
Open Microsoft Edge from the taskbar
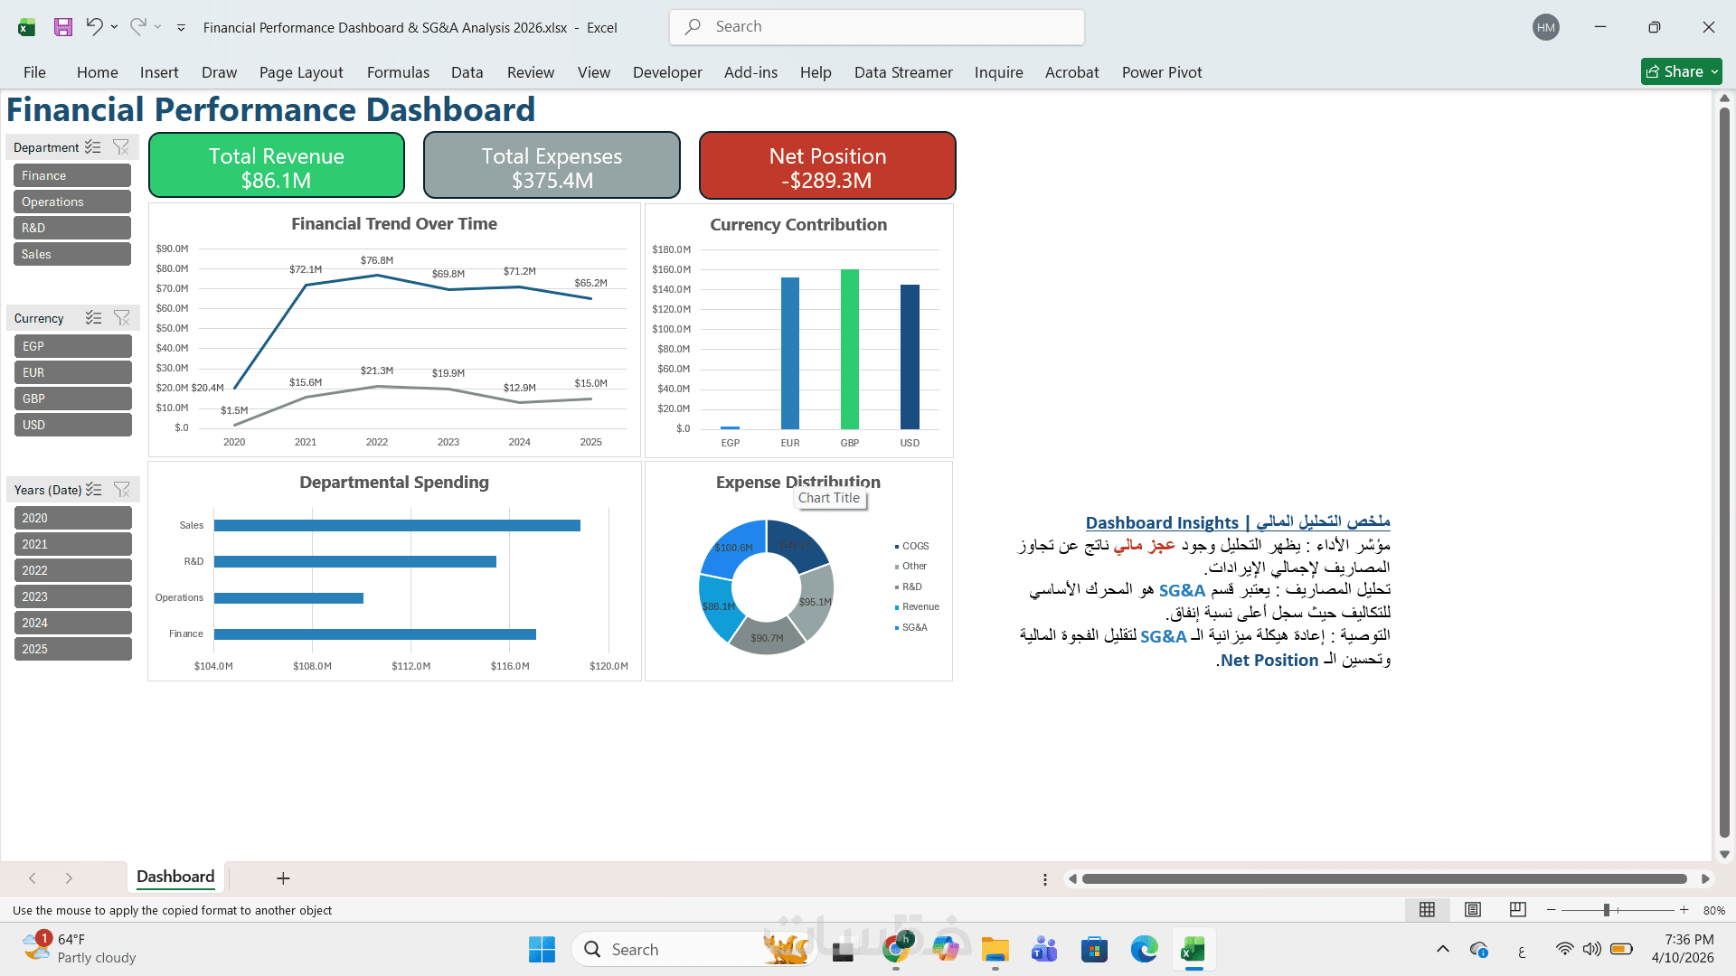click(x=1144, y=950)
